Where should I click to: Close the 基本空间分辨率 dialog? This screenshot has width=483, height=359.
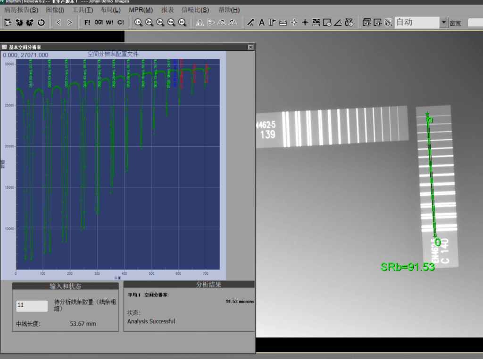[x=250, y=48]
